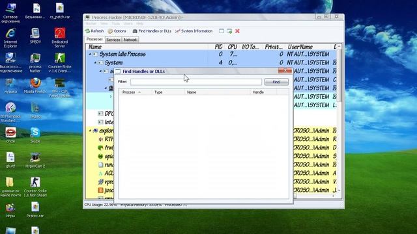Close the Find Handles or DLLs dialog
This screenshot has height=234, width=417.
(x=285, y=71)
